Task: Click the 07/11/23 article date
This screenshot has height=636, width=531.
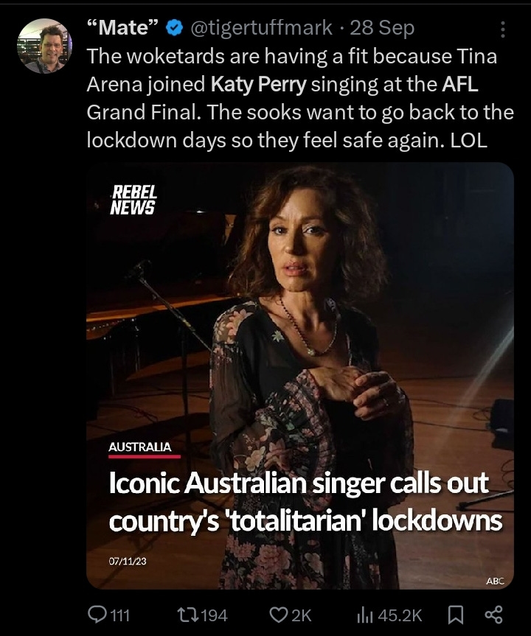Action: (x=128, y=561)
